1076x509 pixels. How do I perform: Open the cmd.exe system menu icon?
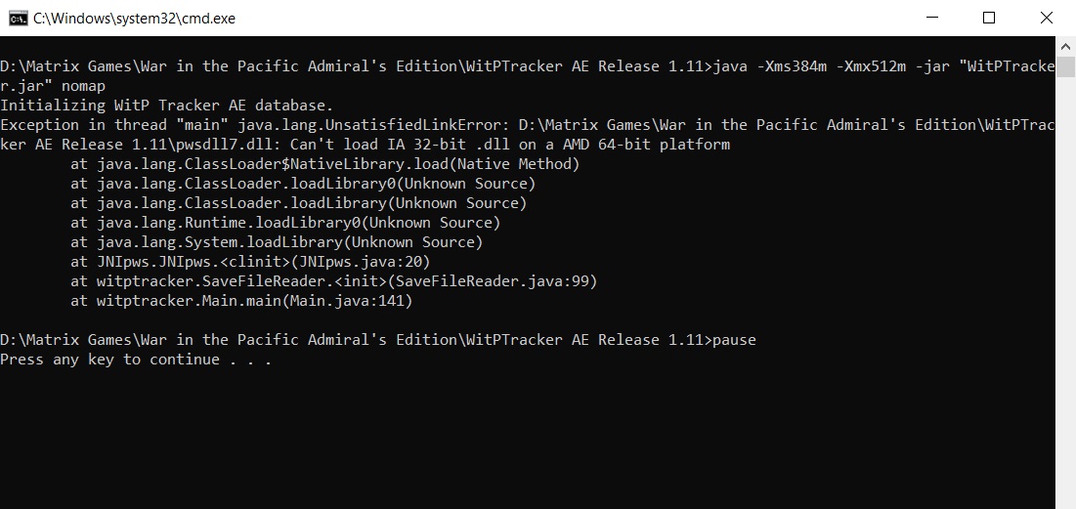[18, 19]
